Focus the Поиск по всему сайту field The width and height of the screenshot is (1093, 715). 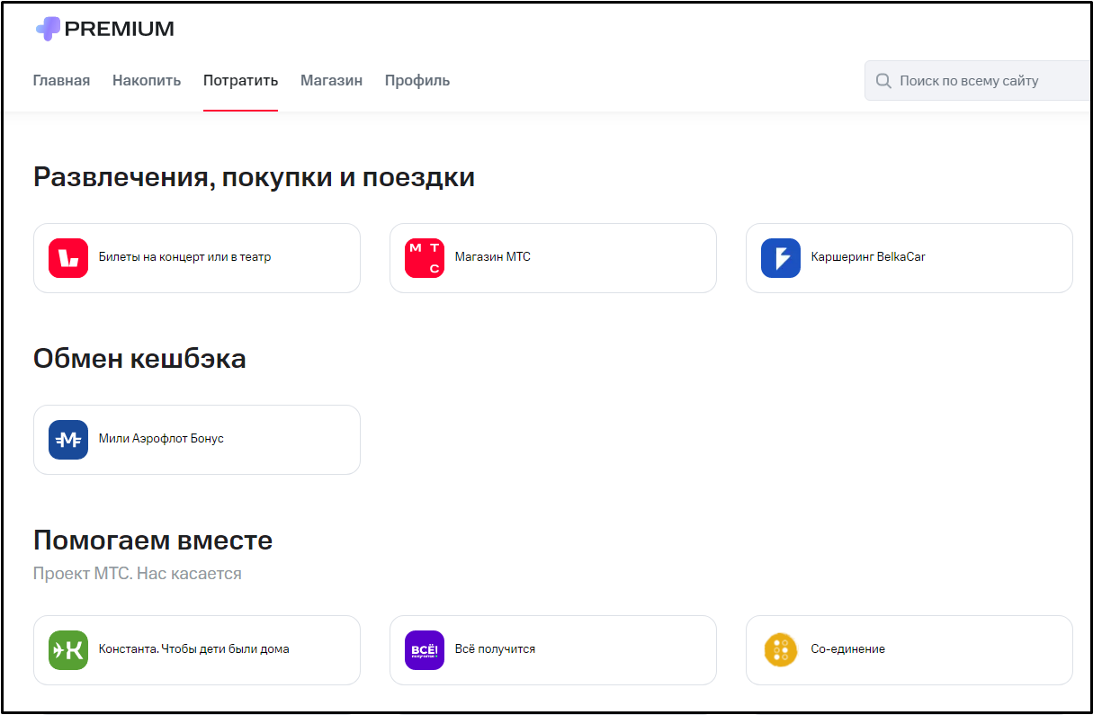(979, 81)
